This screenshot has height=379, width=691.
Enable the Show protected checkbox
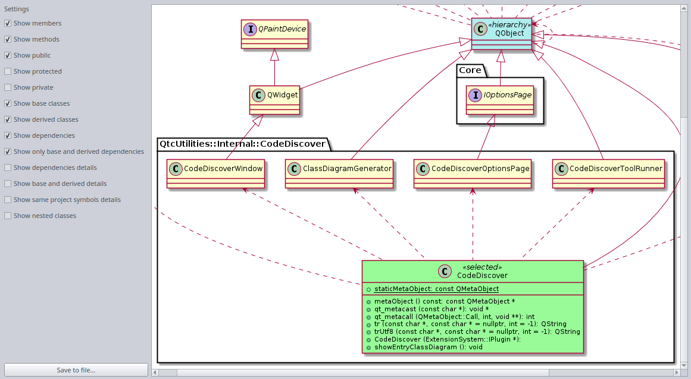pos(8,71)
